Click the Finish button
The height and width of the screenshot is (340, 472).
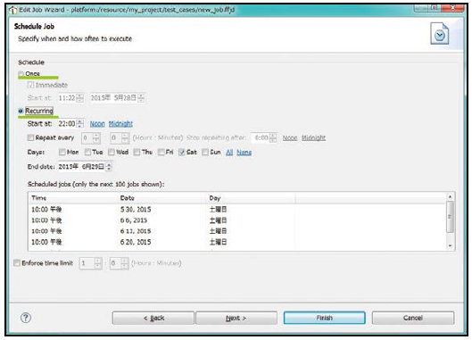pos(325,318)
